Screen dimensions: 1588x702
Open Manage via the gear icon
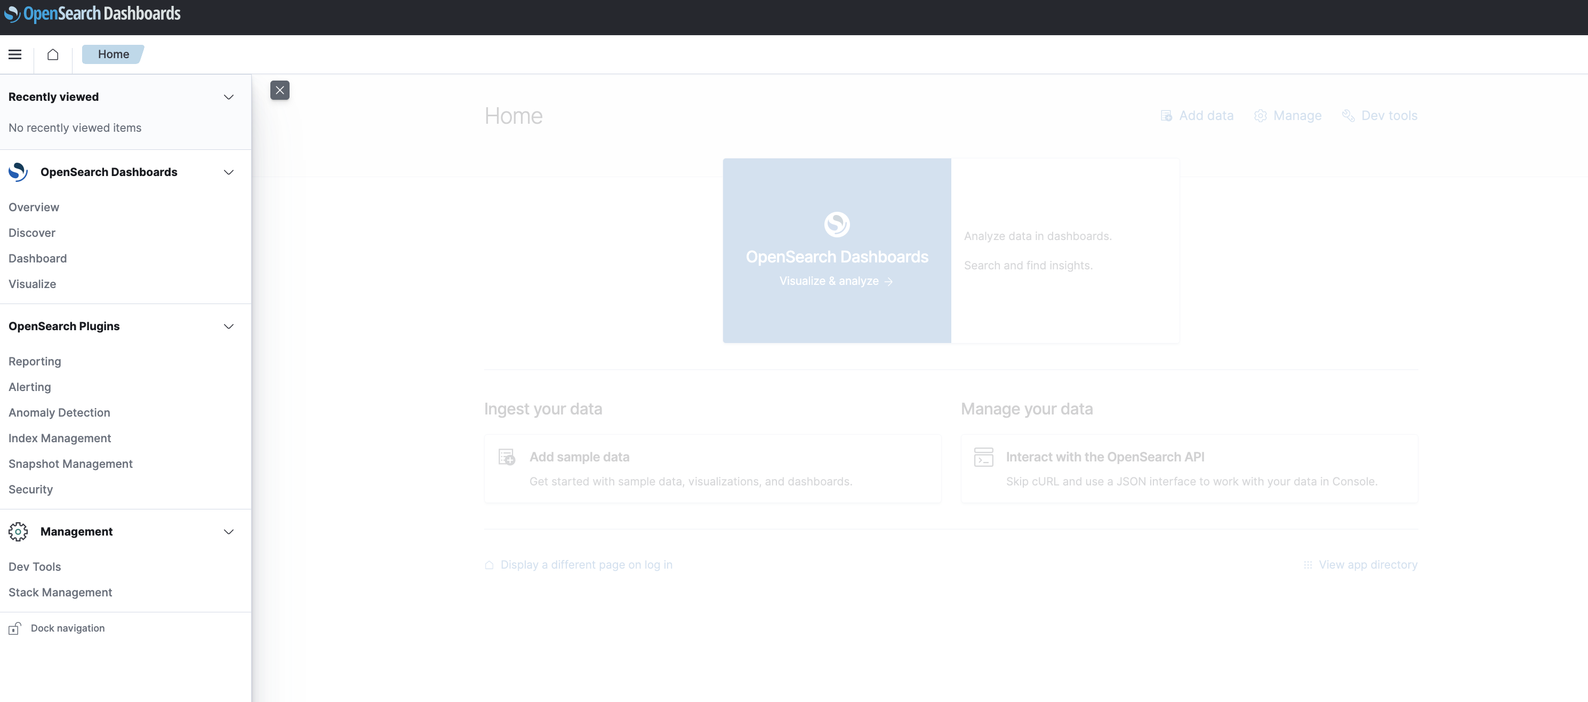1260,115
